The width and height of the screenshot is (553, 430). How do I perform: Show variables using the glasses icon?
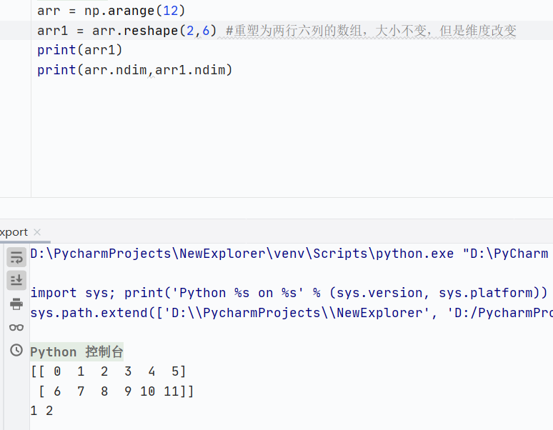tap(16, 327)
